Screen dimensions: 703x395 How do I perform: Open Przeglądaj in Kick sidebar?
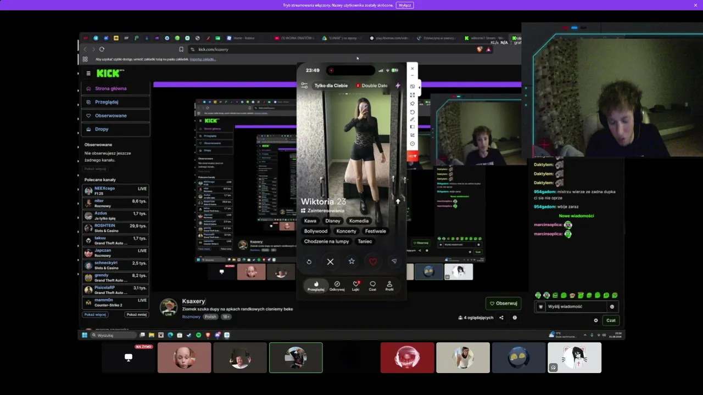[x=115, y=102]
